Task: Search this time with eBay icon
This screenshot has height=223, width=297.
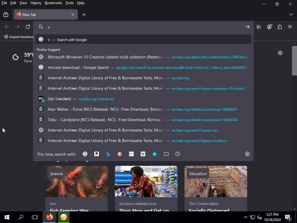Action: 131,154
